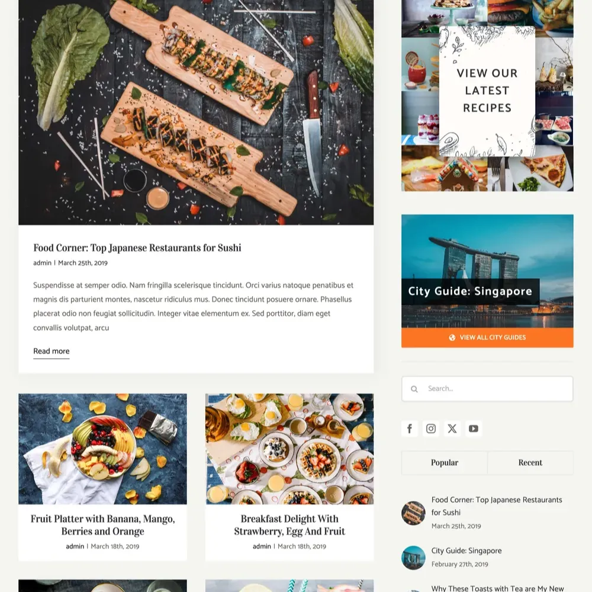Focus the Search input field
Viewport: 592px width, 592px height.
click(487, 388)
